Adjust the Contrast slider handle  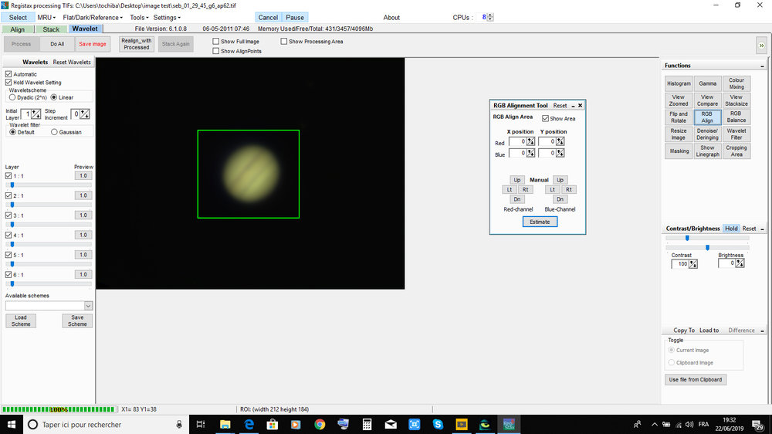[687, 238]
